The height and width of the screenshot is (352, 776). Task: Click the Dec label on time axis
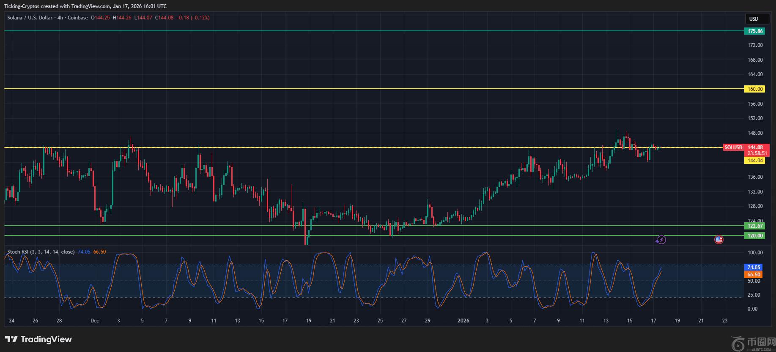click(x=95, y=321)
